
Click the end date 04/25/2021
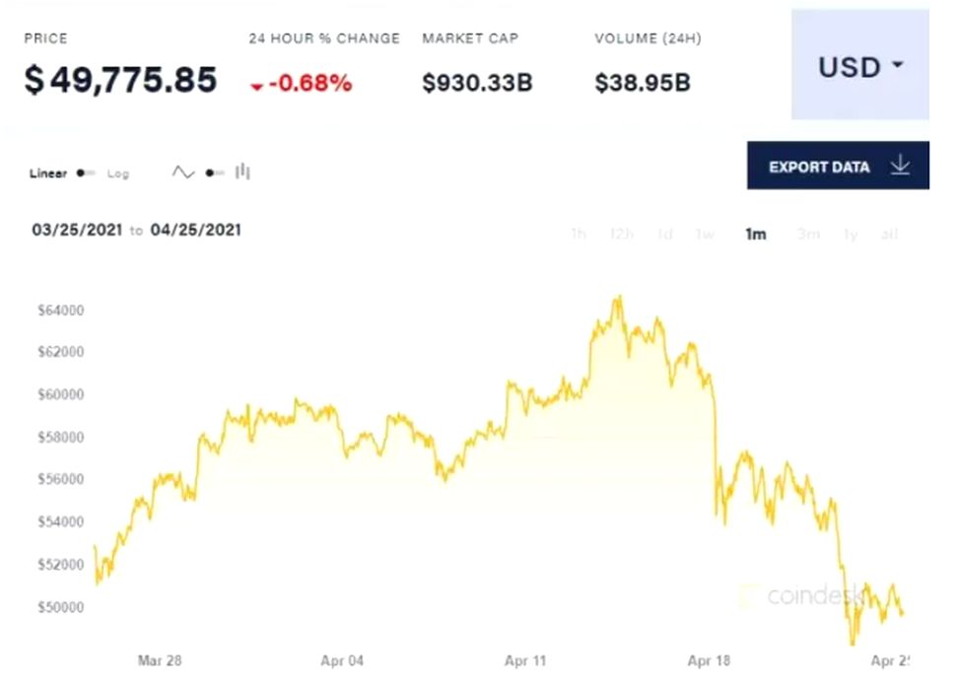(x=196, y=230)
